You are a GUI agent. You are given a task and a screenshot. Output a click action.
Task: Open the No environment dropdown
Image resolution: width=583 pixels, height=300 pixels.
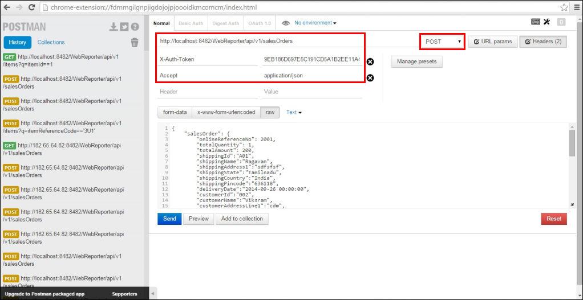coord(315,23)
